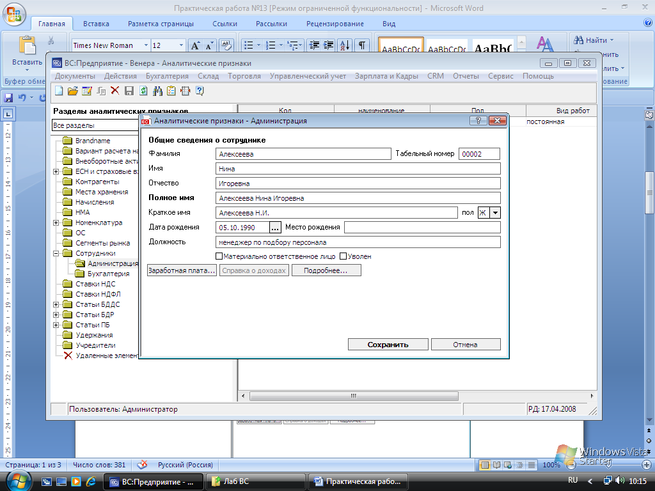Expand the Статьи ПБ tree node

coord(56,325)
